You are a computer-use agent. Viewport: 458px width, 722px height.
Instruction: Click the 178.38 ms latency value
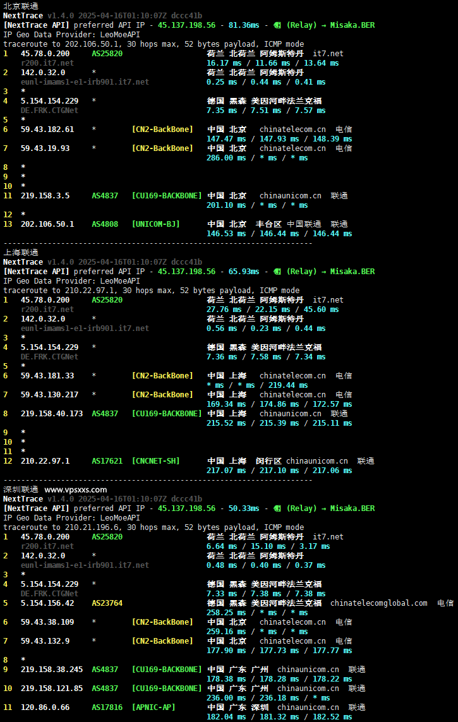point(226,679)
